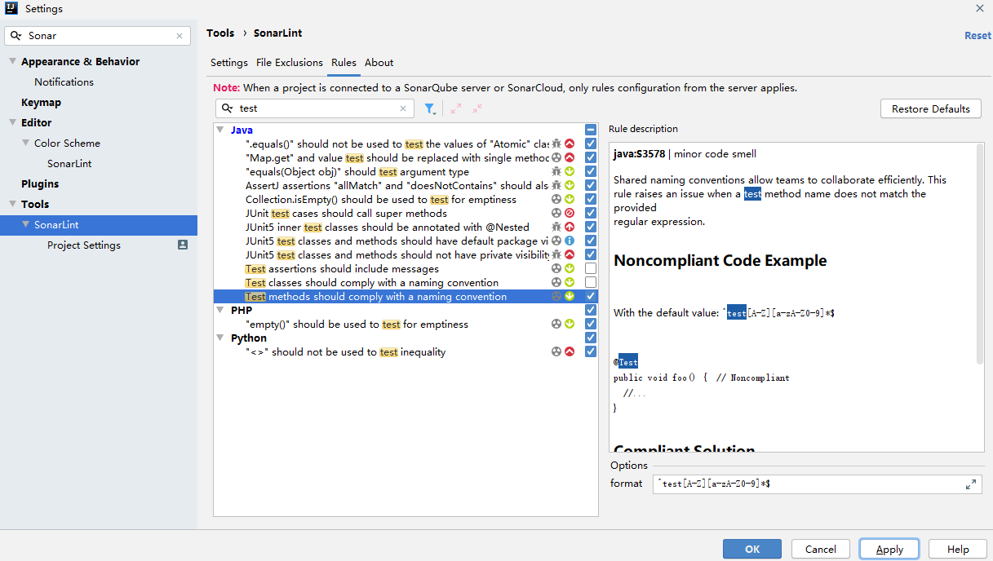
Task: Toggle the Java group checkbox
Action: pos(591,130)
